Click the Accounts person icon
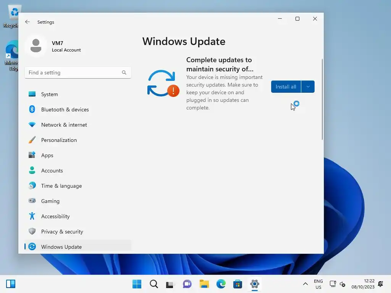Viewport: 391px width, 293px height. click(32, 170)
